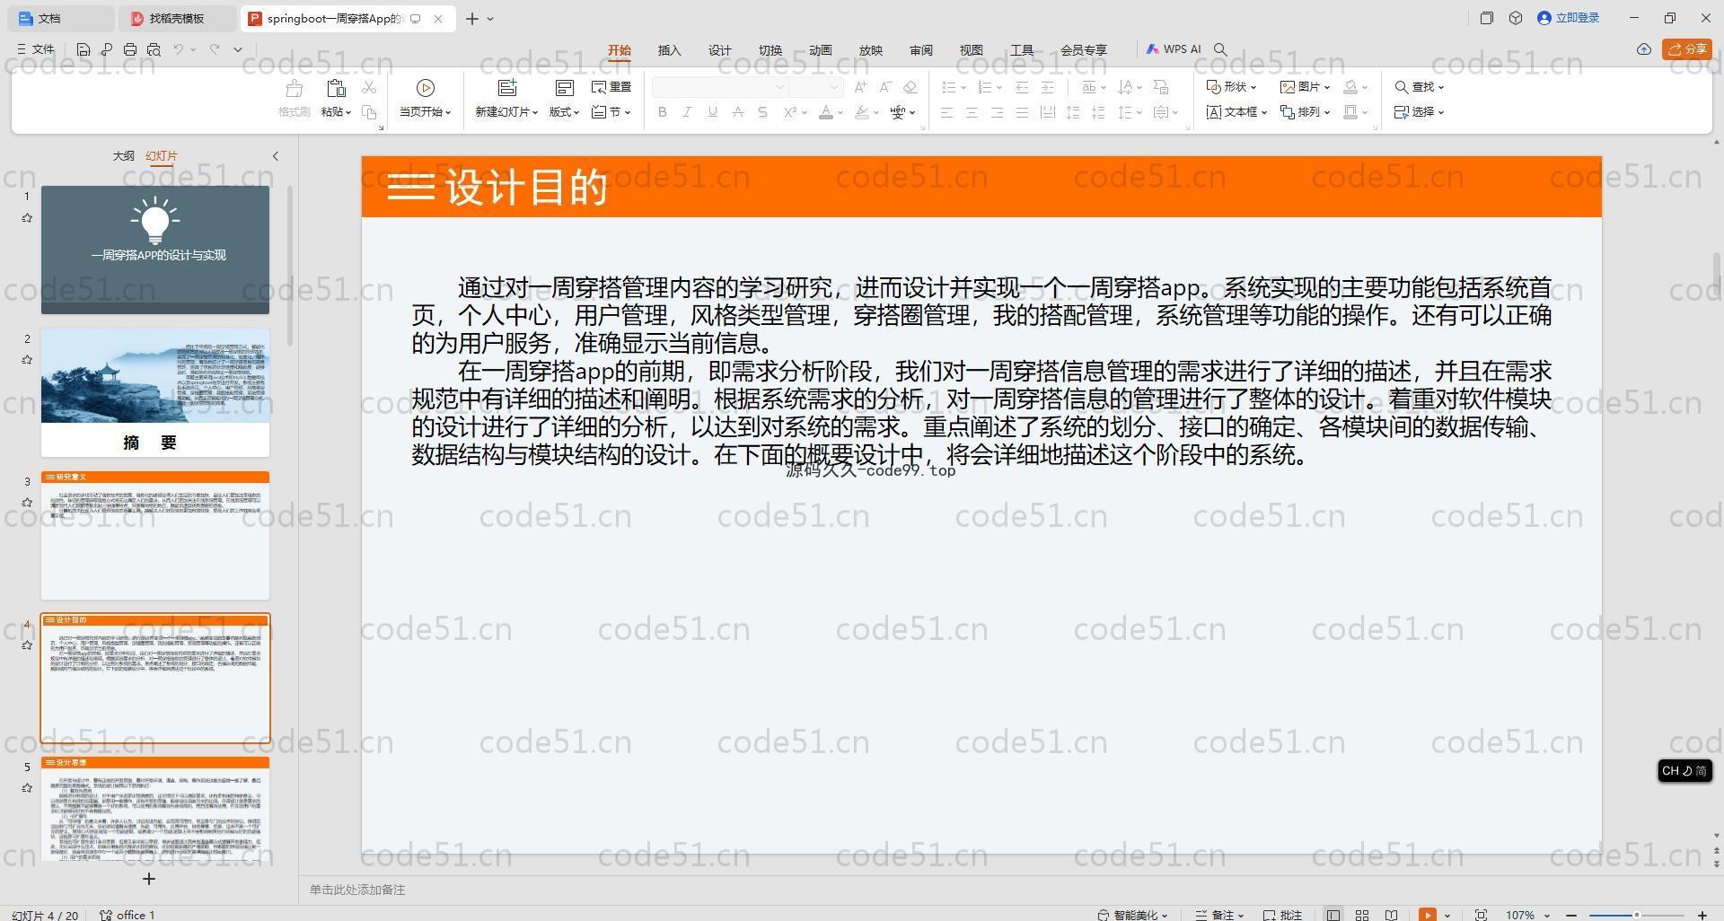Click the New Slide (新建幻灯片) icon

pos(507,88)
